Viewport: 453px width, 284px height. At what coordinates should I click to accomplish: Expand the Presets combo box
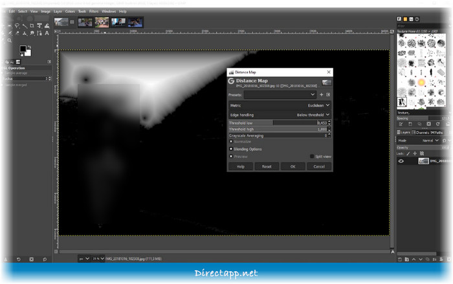[x=280, y=94]
